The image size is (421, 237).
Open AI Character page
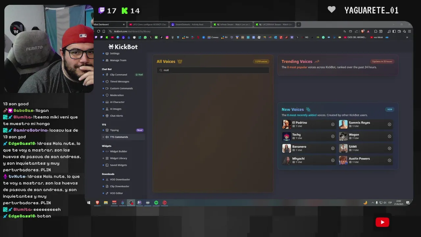pos(117,102)
